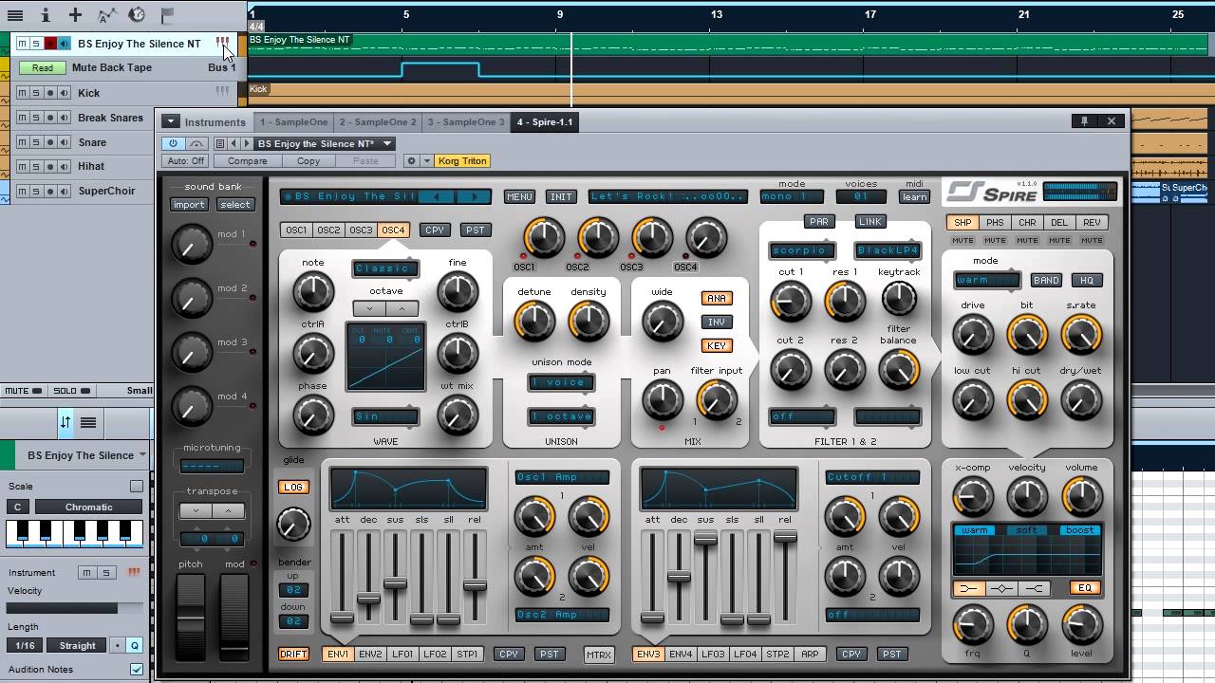Image resolution: width=1215 pixels, height=683 pixels.
Task: Record-arm the Hihat track
Action: click(x=50, y=166)
